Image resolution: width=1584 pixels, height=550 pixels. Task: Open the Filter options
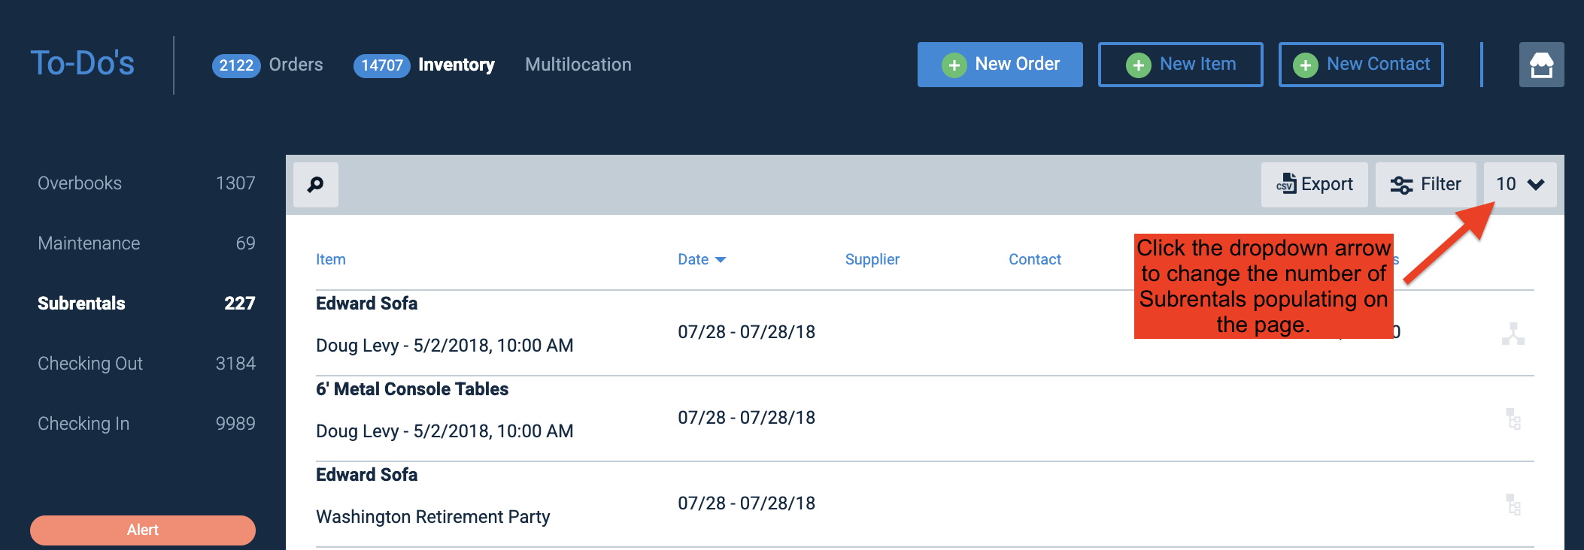(x=1425, y=184)
